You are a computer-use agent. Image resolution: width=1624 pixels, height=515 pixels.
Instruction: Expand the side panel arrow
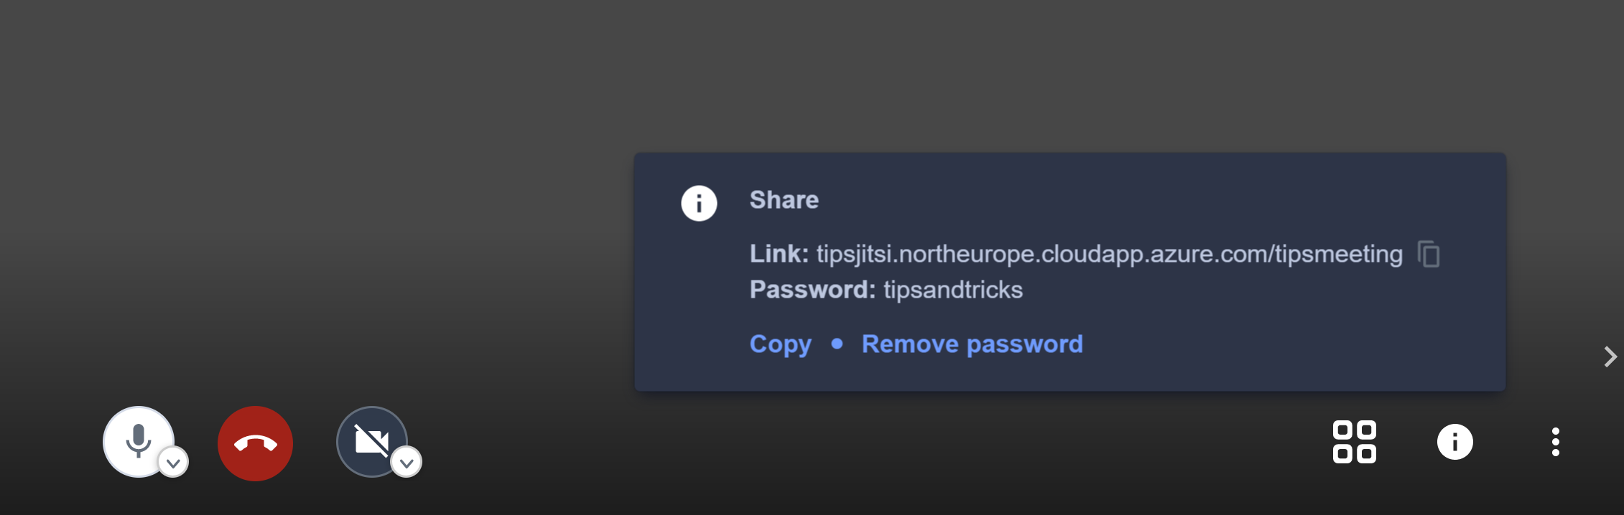[x=1610, y=356]
